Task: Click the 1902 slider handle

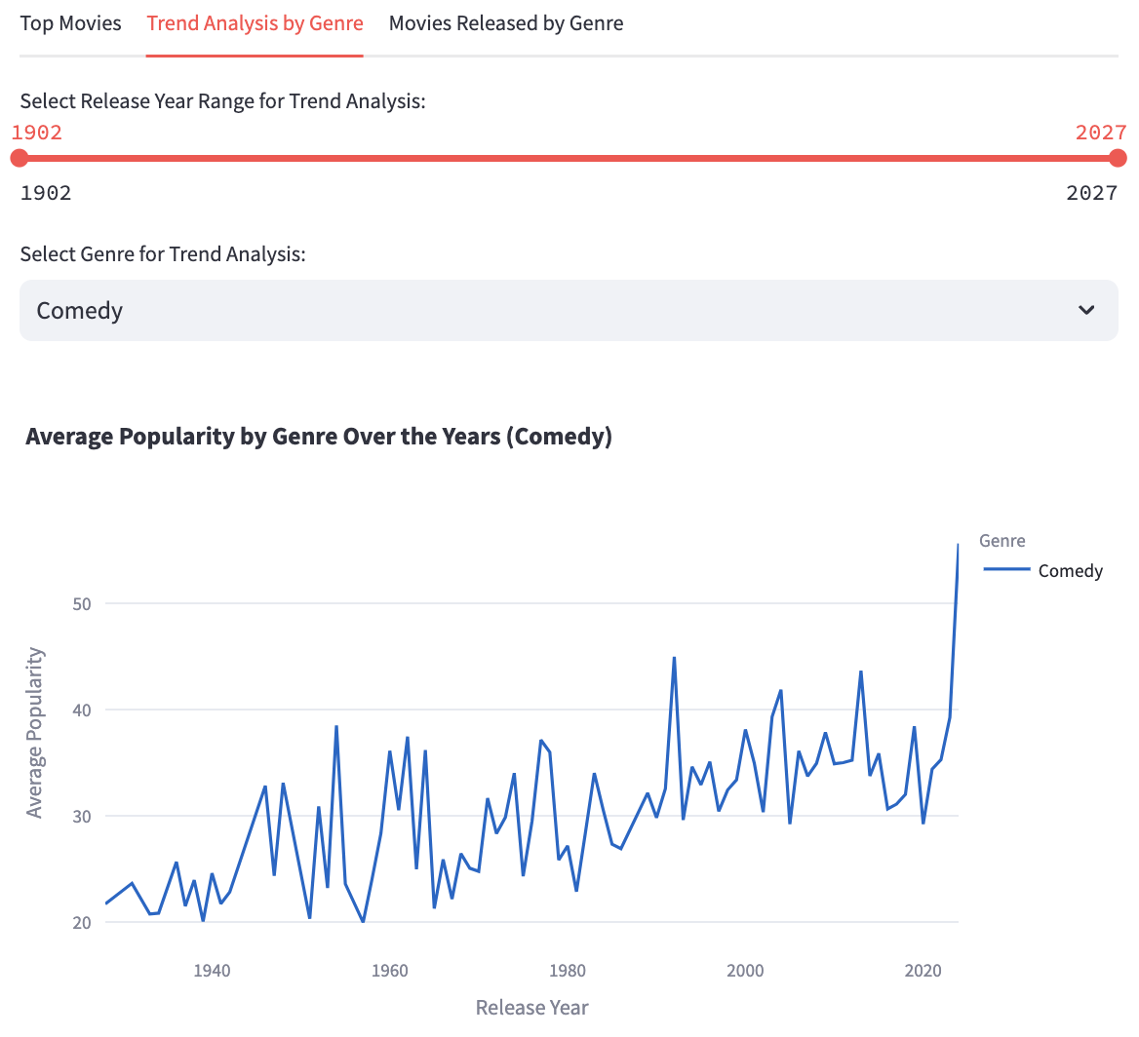Action: coord(19,157)
